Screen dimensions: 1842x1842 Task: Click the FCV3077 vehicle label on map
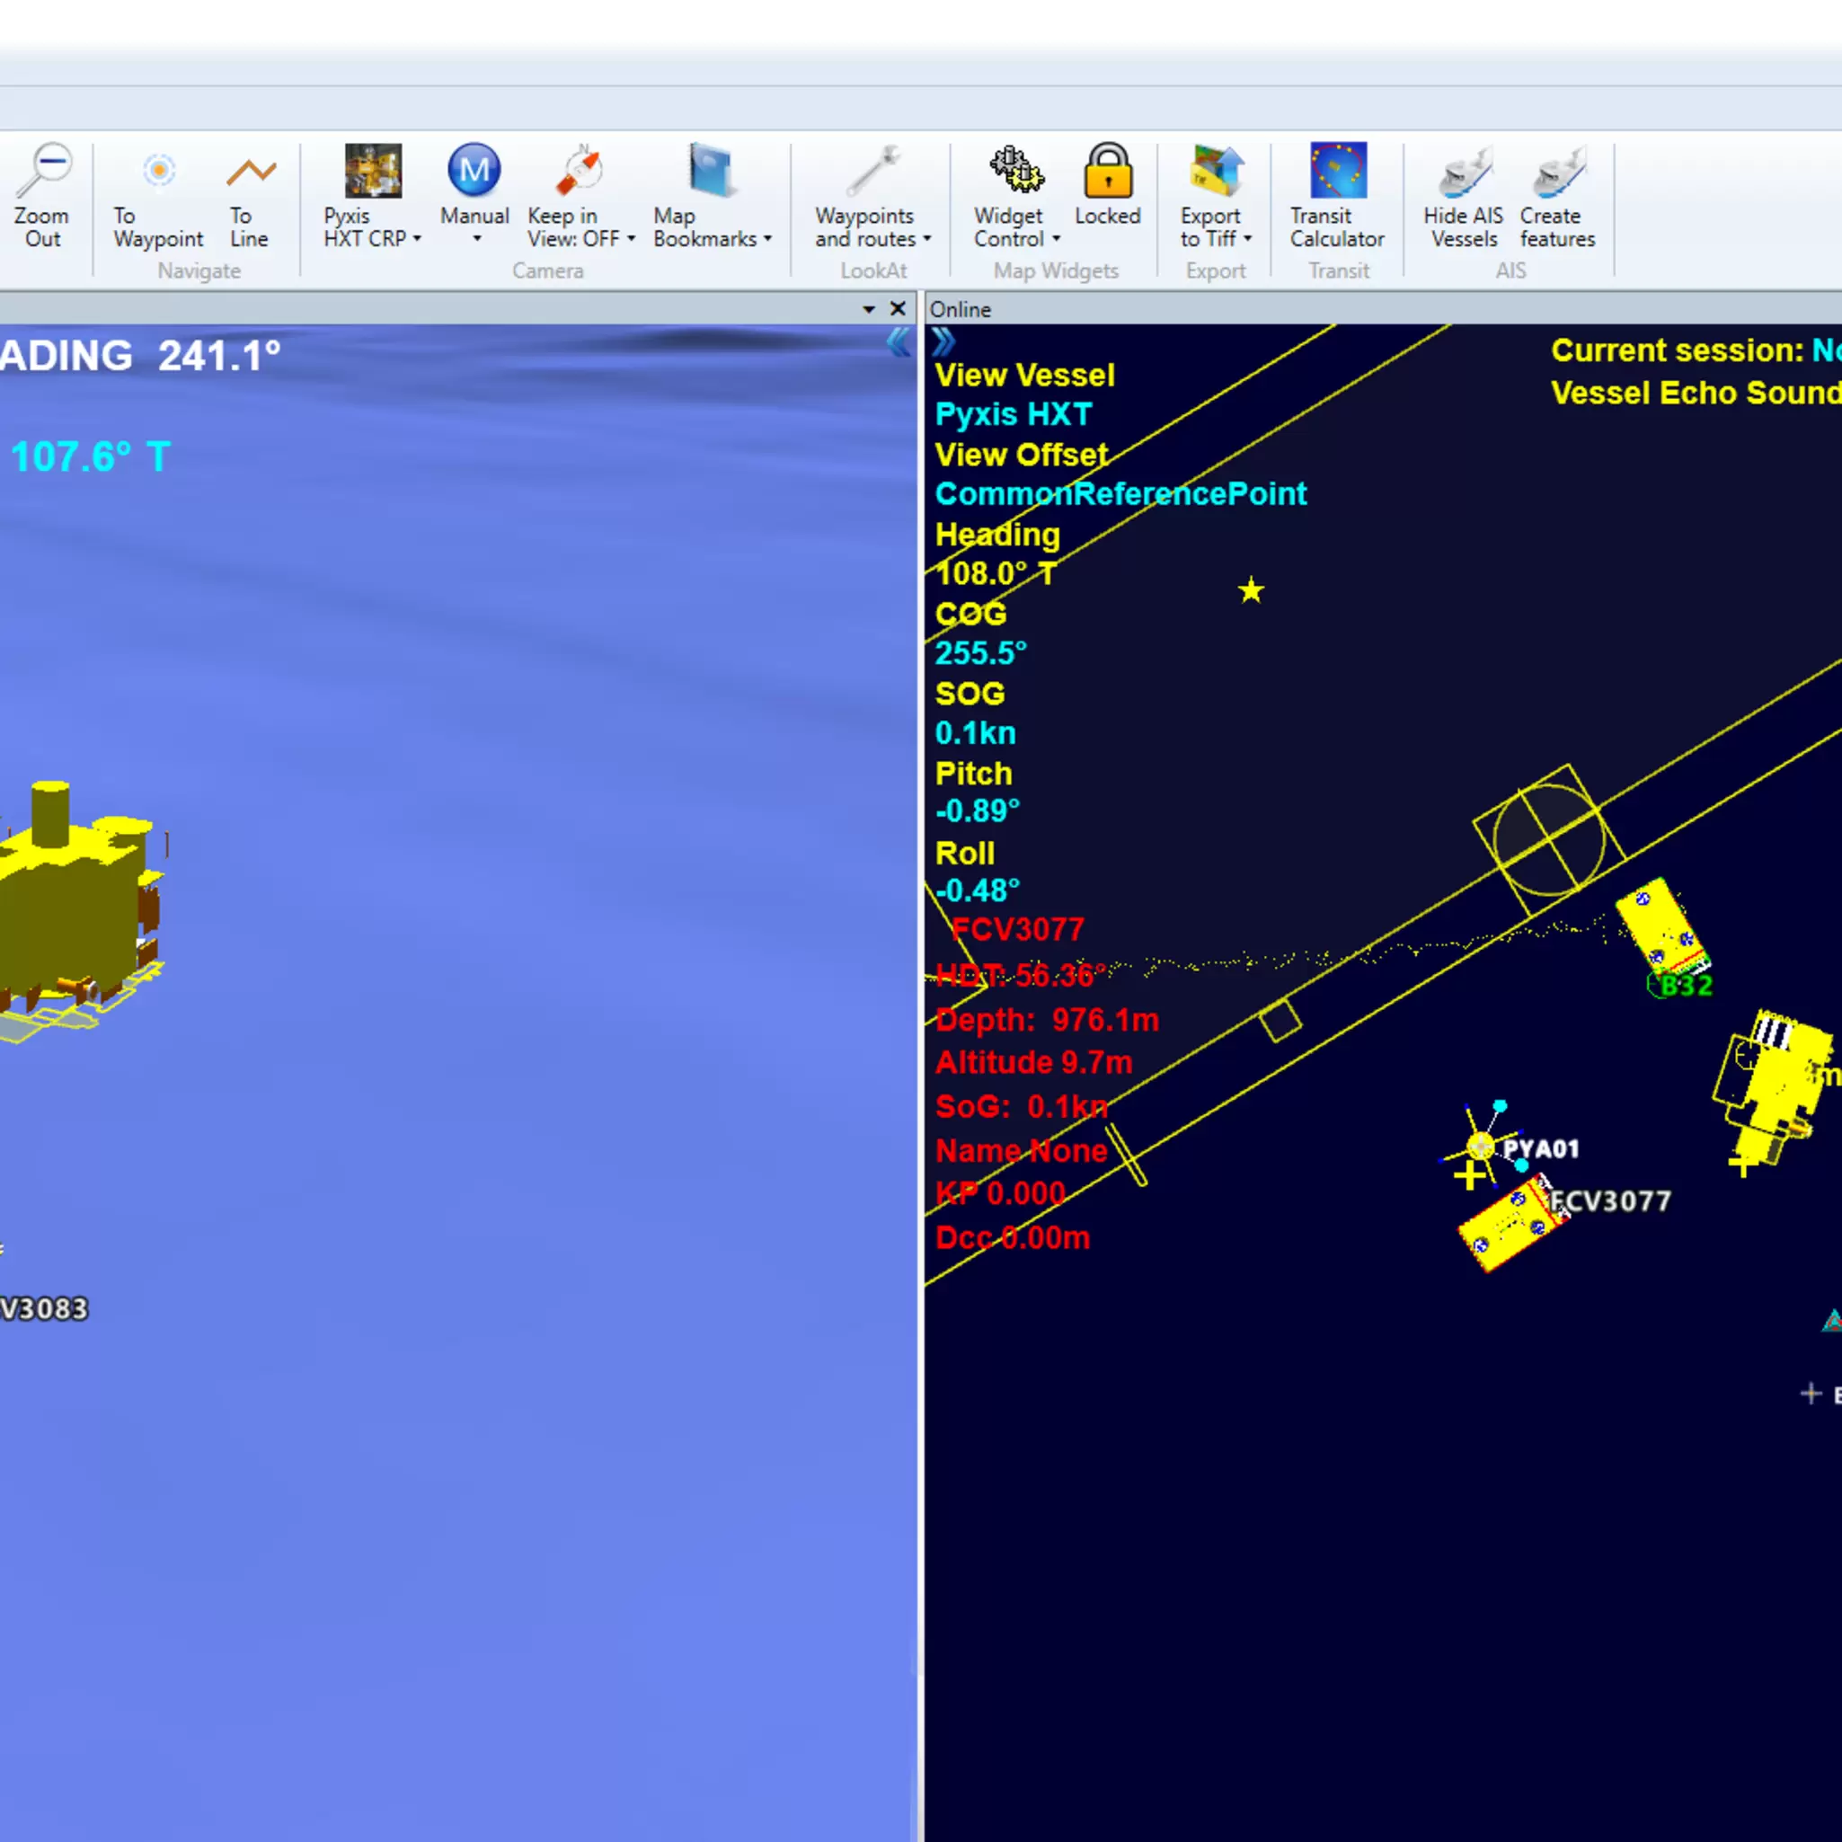(x=1610, y=1201)
